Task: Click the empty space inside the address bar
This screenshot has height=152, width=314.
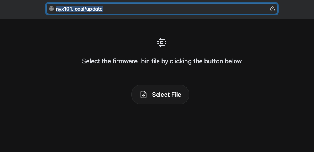Action: click(x=186, y=9)
